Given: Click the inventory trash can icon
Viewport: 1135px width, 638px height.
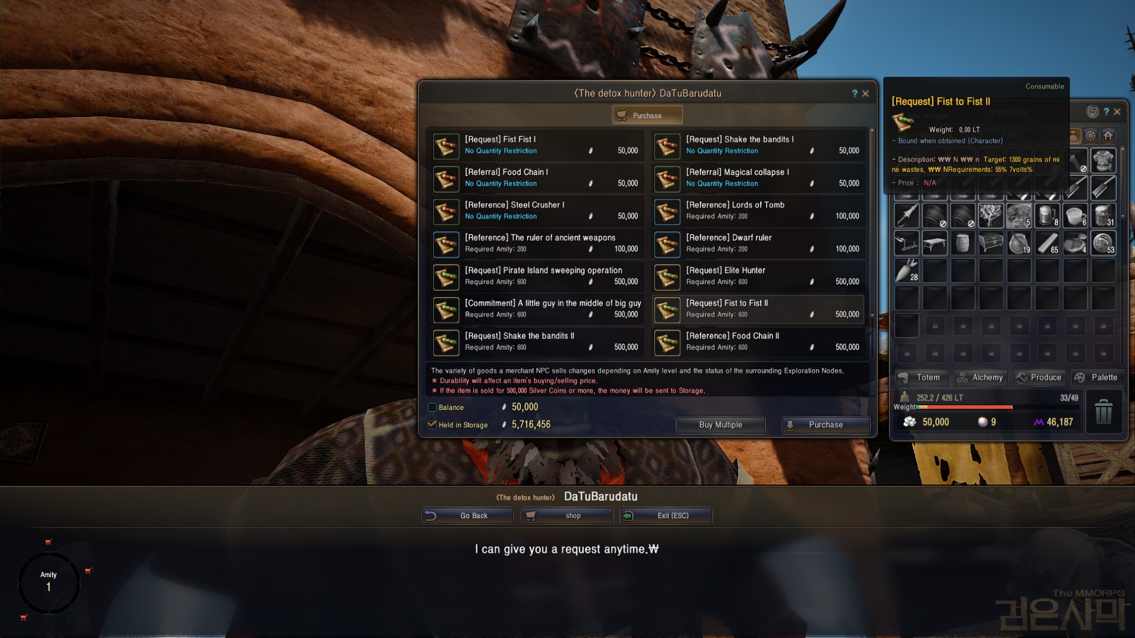Looking at the screenshot, I should (1103, 412).
